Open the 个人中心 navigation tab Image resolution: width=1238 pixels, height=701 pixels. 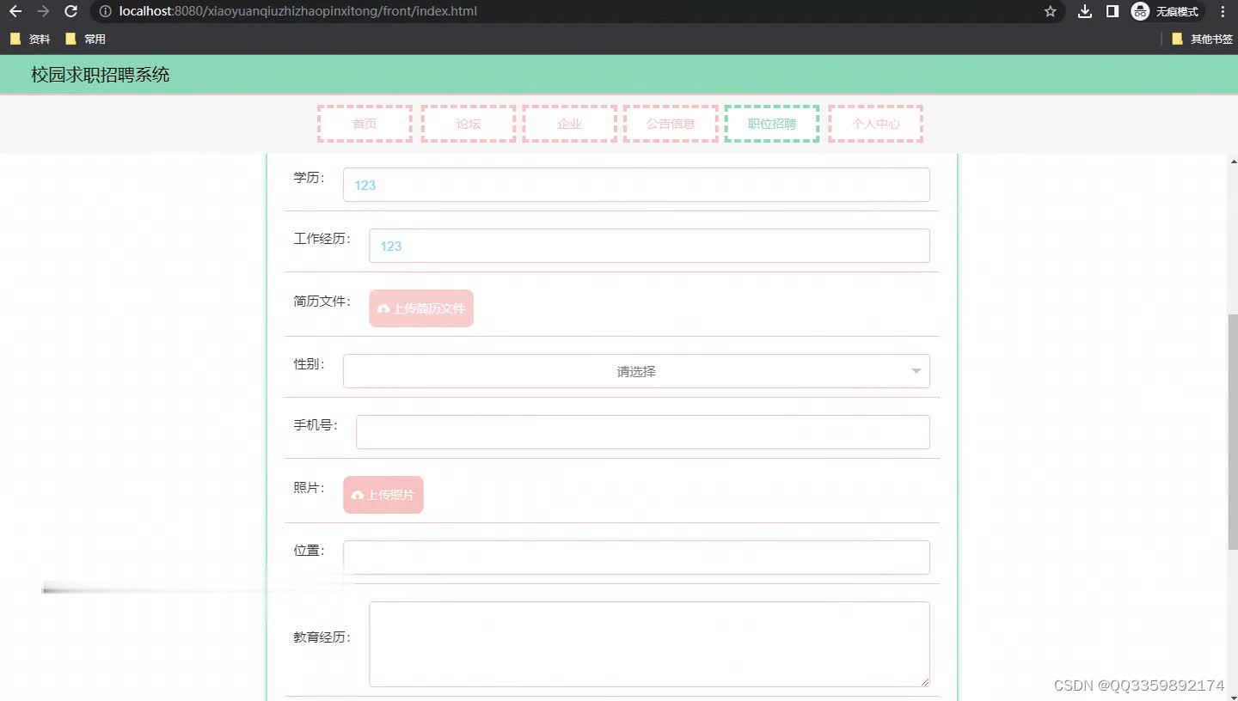coord(876,124)
